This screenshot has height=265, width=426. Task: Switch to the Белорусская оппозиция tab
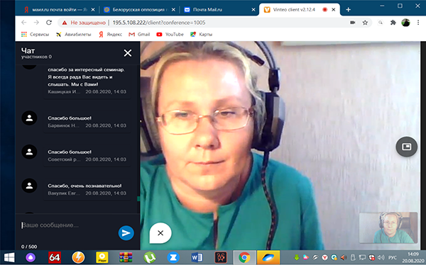click(x=139, y=10)
